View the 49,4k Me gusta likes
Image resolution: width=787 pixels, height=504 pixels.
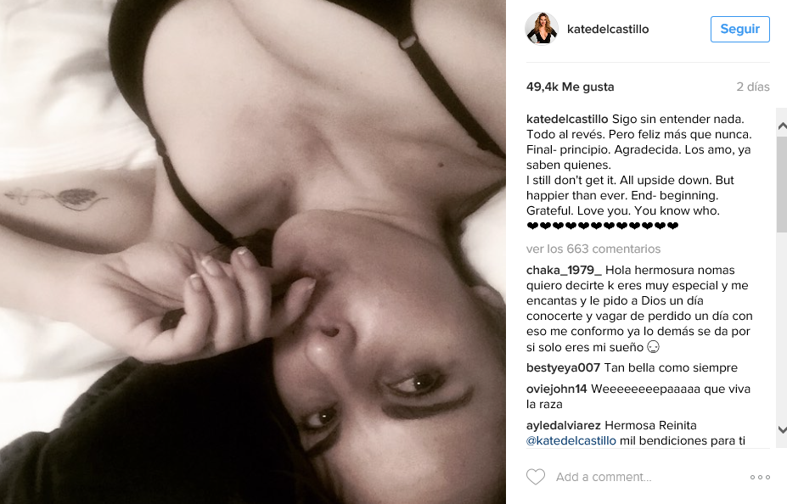coord(571,87)
